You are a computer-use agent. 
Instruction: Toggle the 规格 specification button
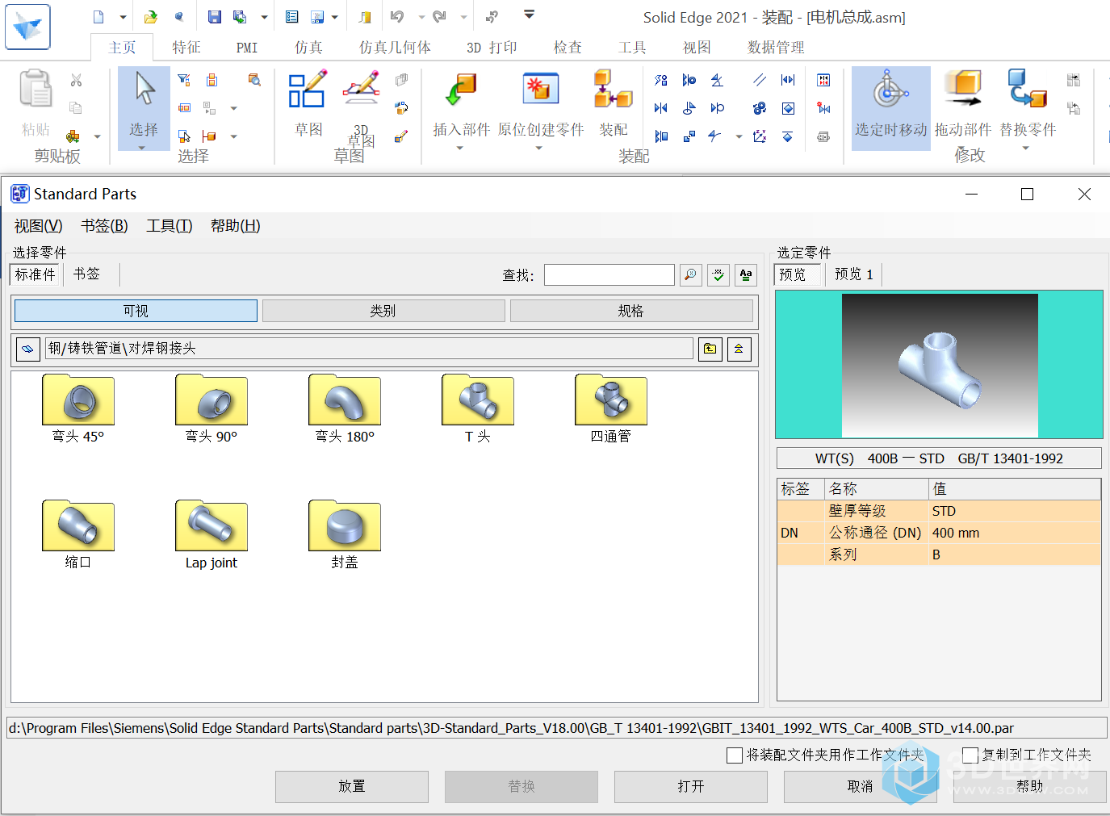coord(631,311)
